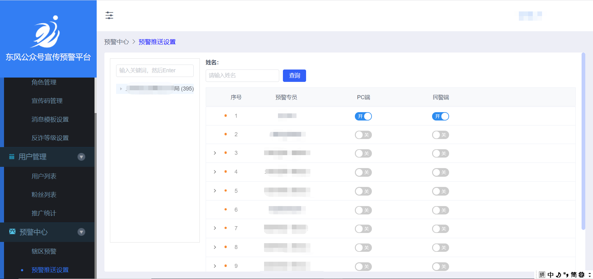Toggle the IME half-moon width icon
Viewport: 593px width, 279px height.
(x=558, y=275)
